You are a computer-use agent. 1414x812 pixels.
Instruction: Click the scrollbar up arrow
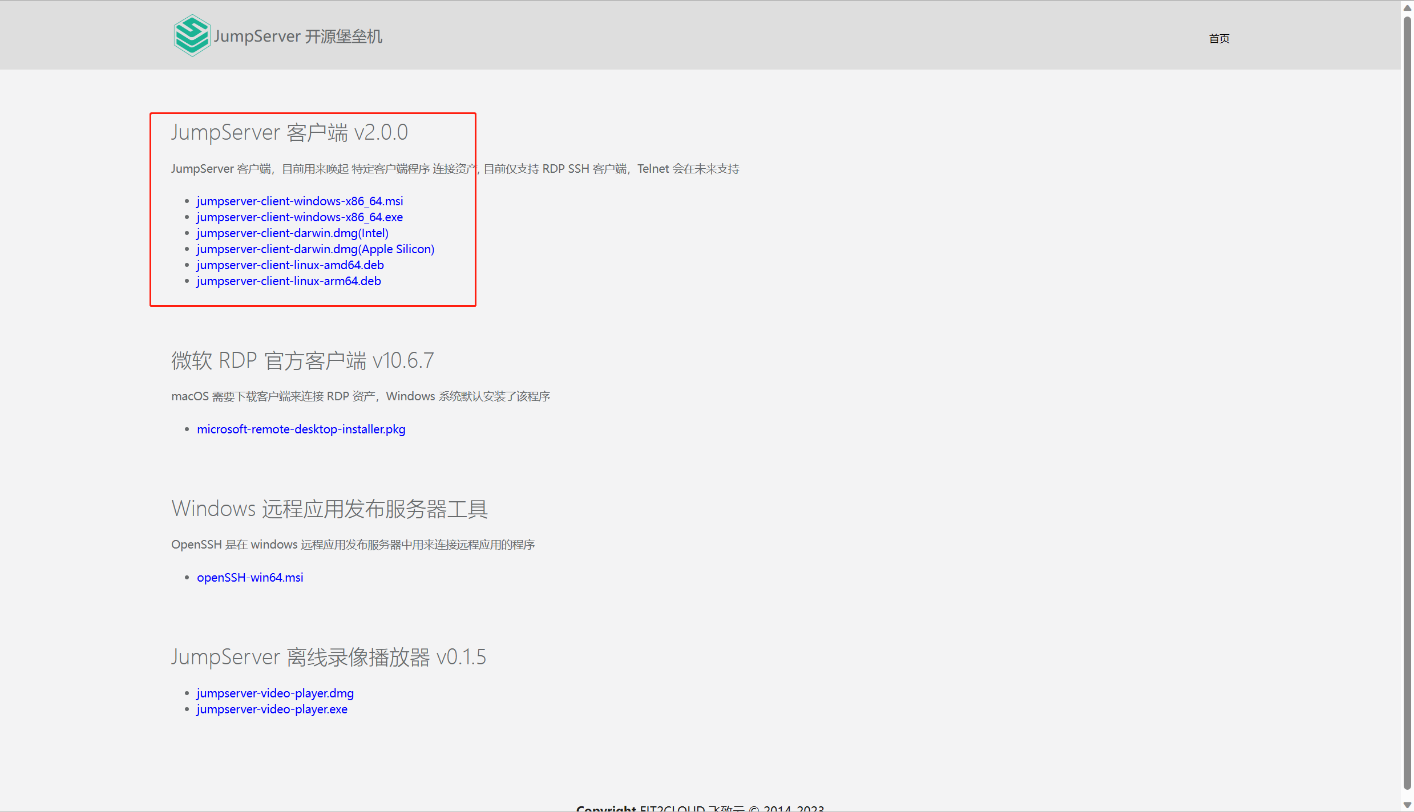(1407, 7)
